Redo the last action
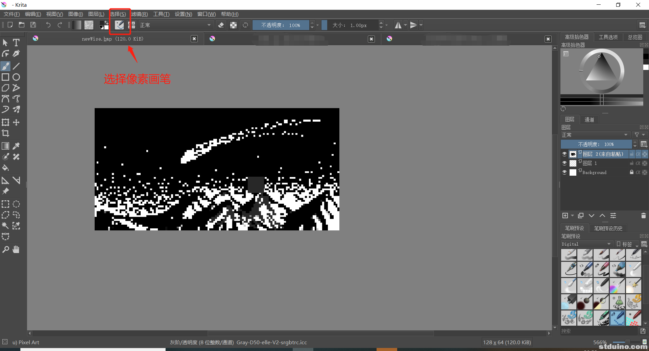Viewport: 649px width, 351px height. click(60, 25)
